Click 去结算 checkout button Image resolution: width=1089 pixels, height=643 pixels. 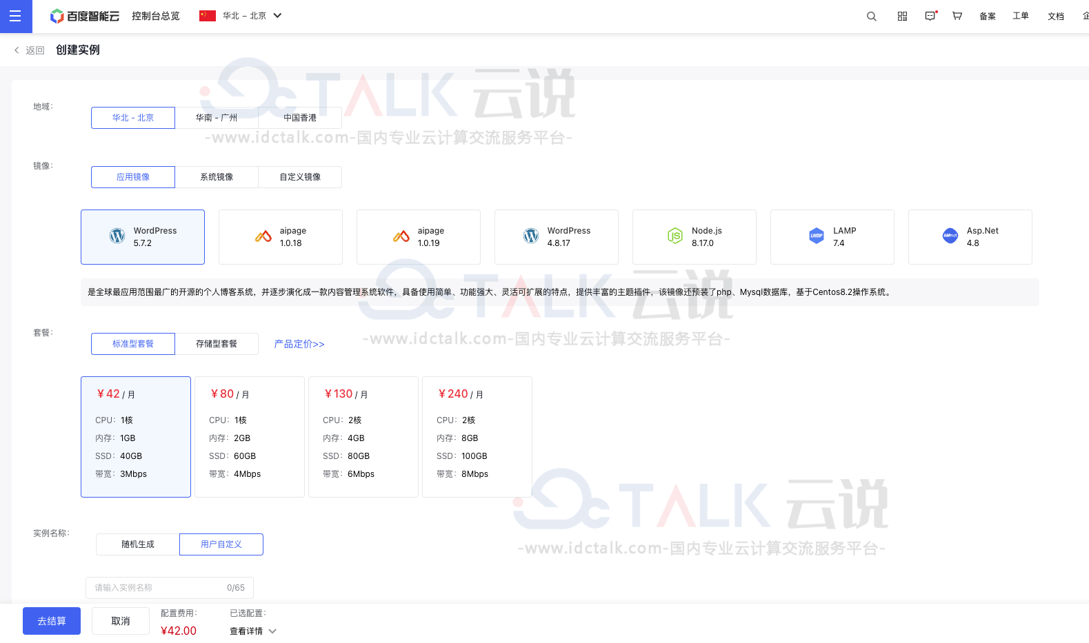52,621
